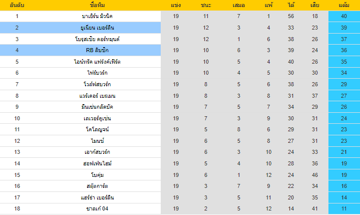Open the ไฟร์บวร์ก team entry
The width and height of the screenshot is (360, 215).
point(97,73)
